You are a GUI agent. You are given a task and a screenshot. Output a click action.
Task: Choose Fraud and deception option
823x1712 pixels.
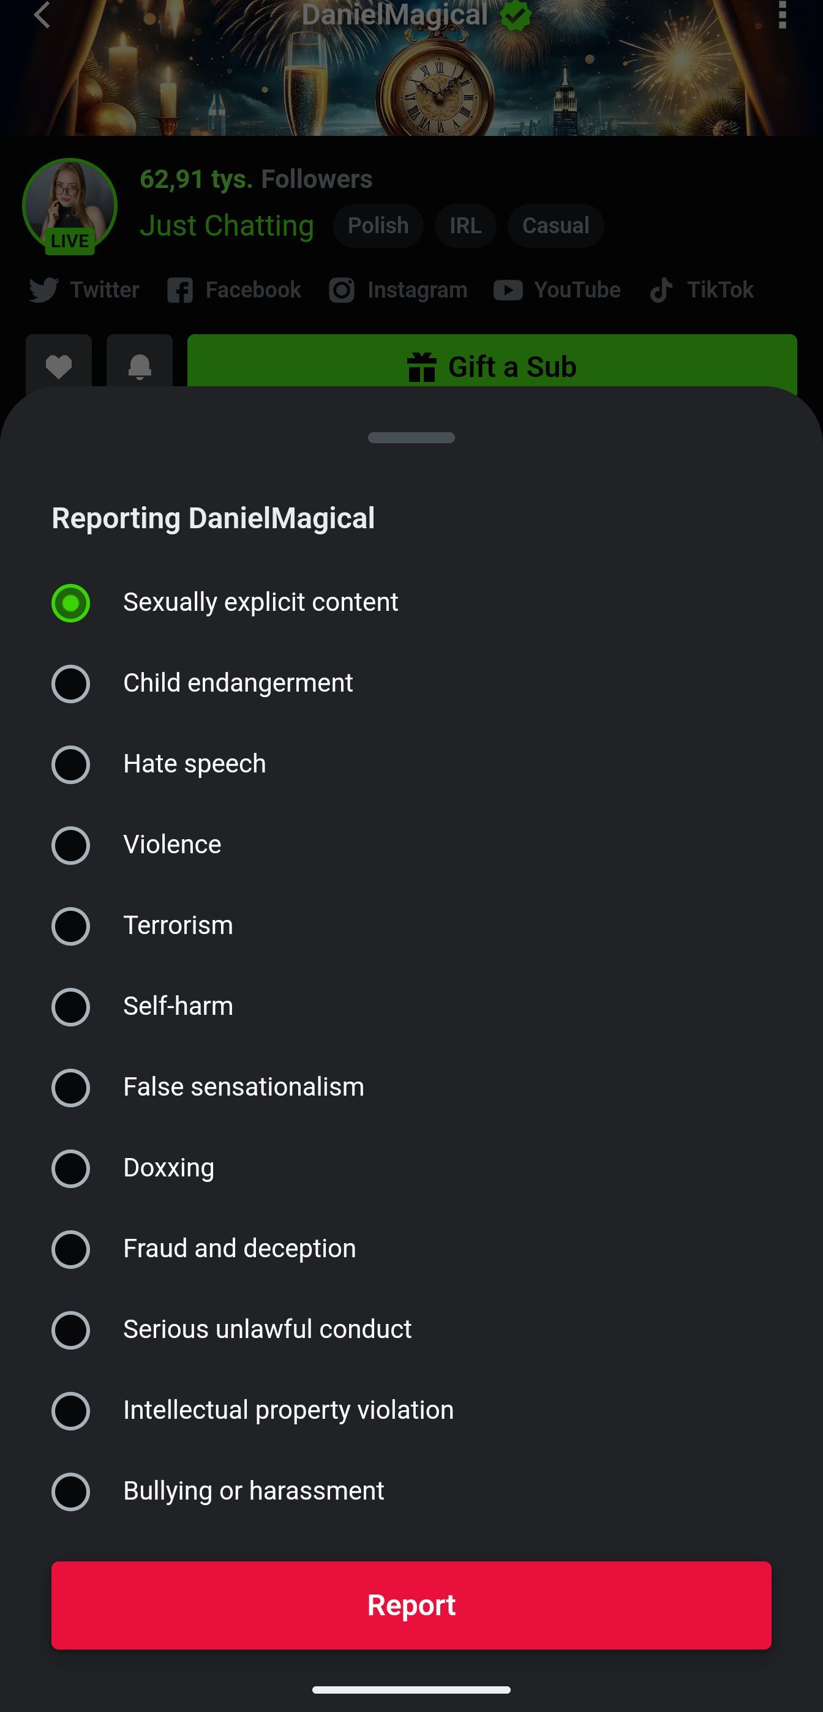click(x=71, y=1249)
